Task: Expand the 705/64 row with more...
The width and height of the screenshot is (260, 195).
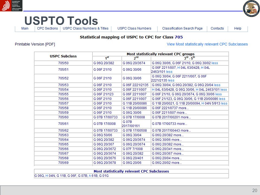Action: 177,140
